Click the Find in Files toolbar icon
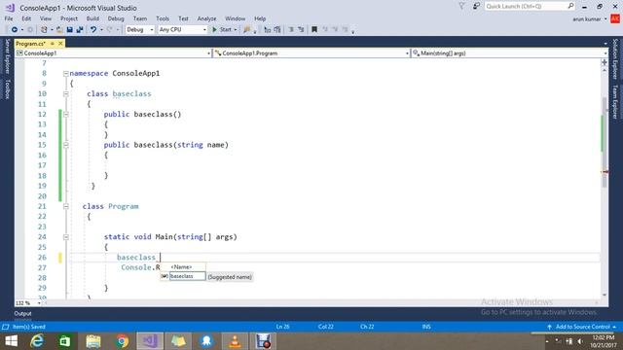 point(247,30)
